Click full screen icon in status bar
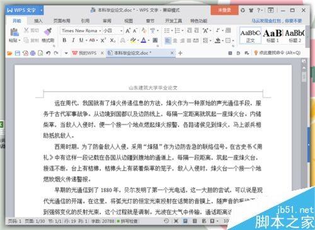Screen dimensions: 315x230 coord(176,221)
